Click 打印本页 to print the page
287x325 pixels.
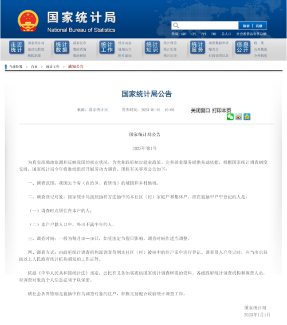coord(222,111)
